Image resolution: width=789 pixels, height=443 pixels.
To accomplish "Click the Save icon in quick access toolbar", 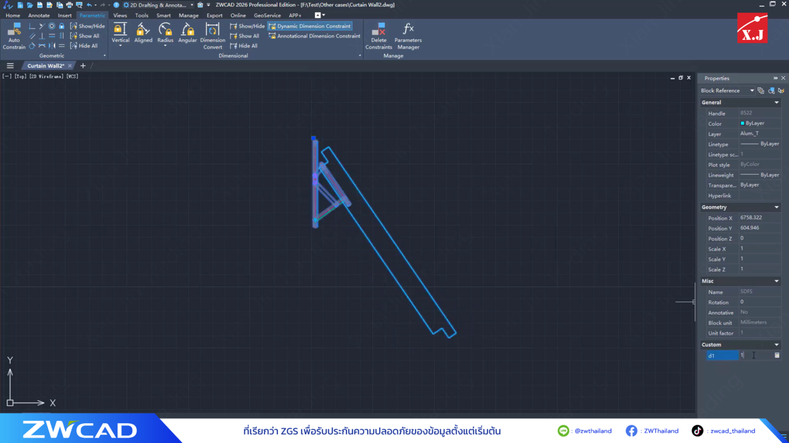I will point(39,5).
